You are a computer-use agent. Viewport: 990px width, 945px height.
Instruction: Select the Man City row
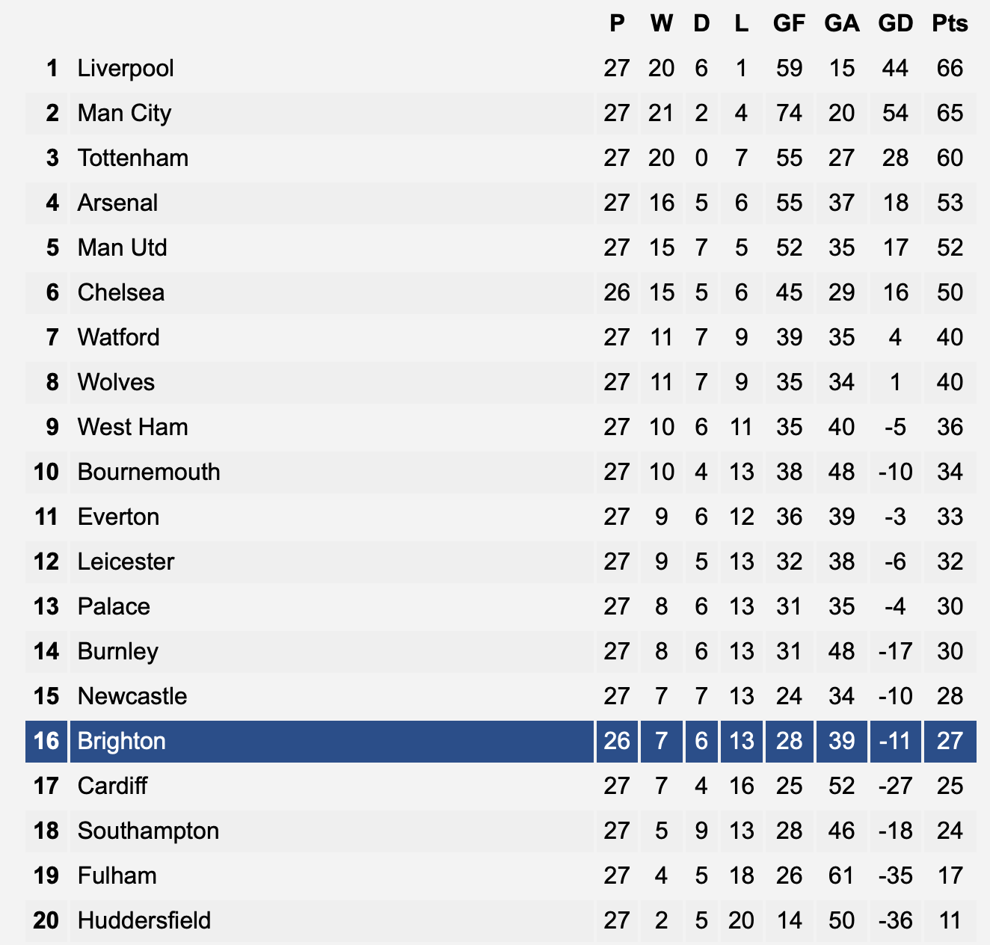click(x=501, y=113)
